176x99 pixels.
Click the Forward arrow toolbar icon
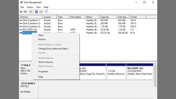25,12
